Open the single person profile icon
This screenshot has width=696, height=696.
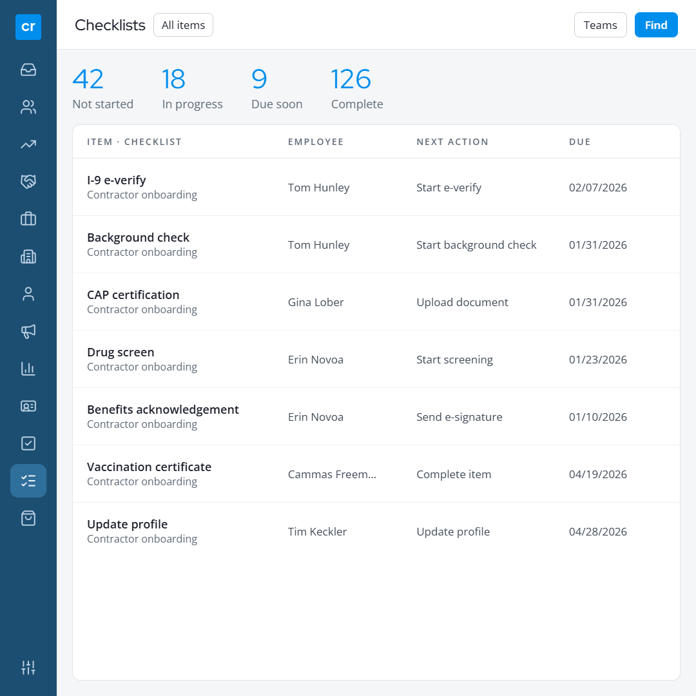[x=28, y=294]
